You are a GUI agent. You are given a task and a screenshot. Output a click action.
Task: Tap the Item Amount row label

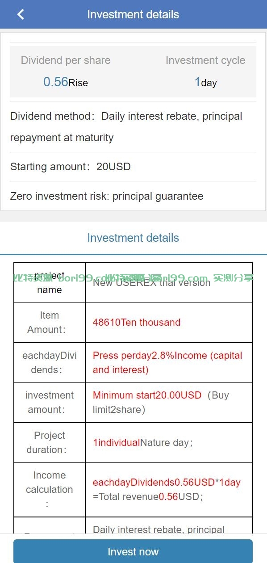coord(50,323)
